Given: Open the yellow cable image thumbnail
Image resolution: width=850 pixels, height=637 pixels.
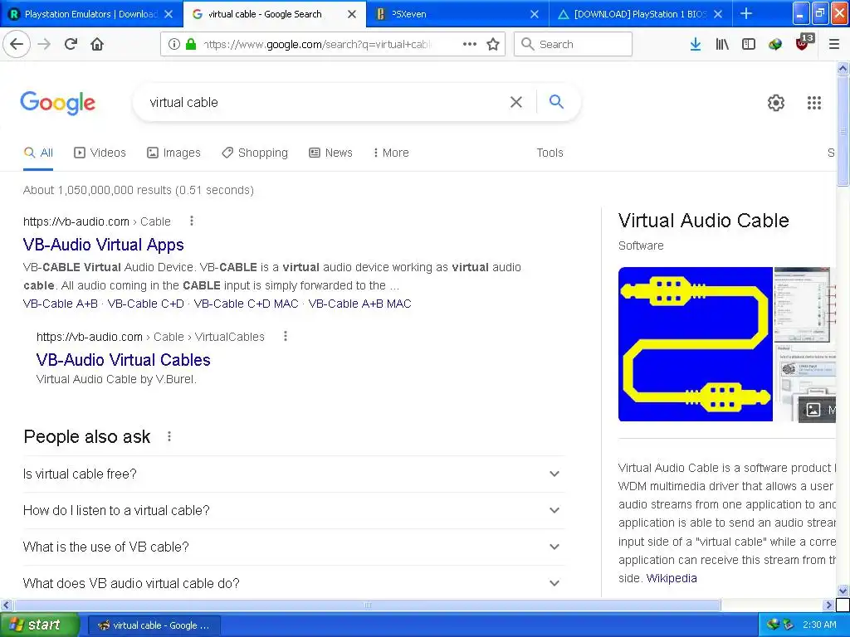Looking at the screenshot, I should coord(695,344).
